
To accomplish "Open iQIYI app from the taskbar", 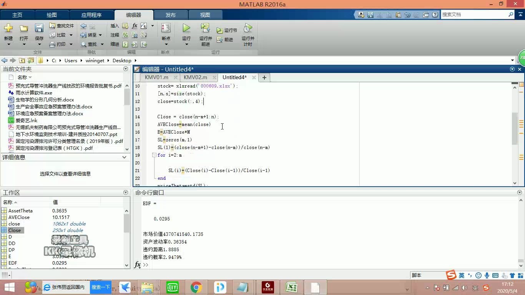I will click(172, 287).
